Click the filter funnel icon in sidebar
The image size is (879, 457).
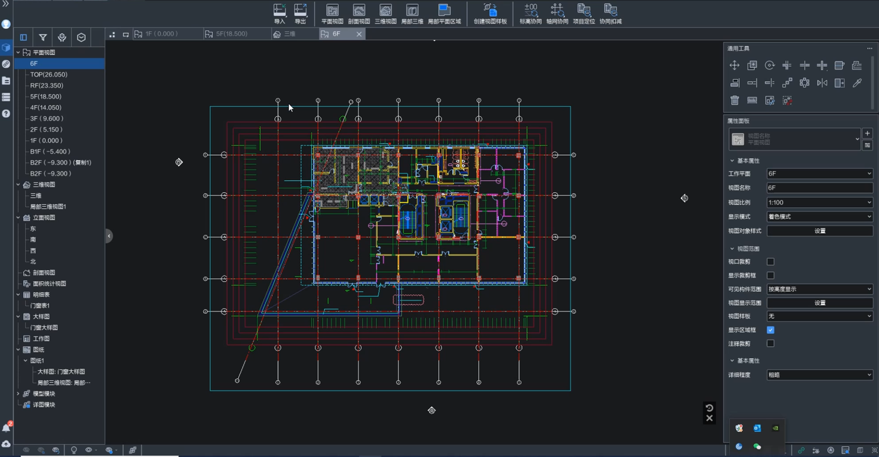(43, 38)
